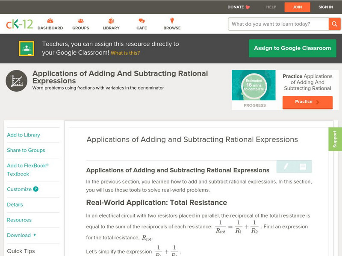Click the estimated time progress circle

[x=254, y=86]
